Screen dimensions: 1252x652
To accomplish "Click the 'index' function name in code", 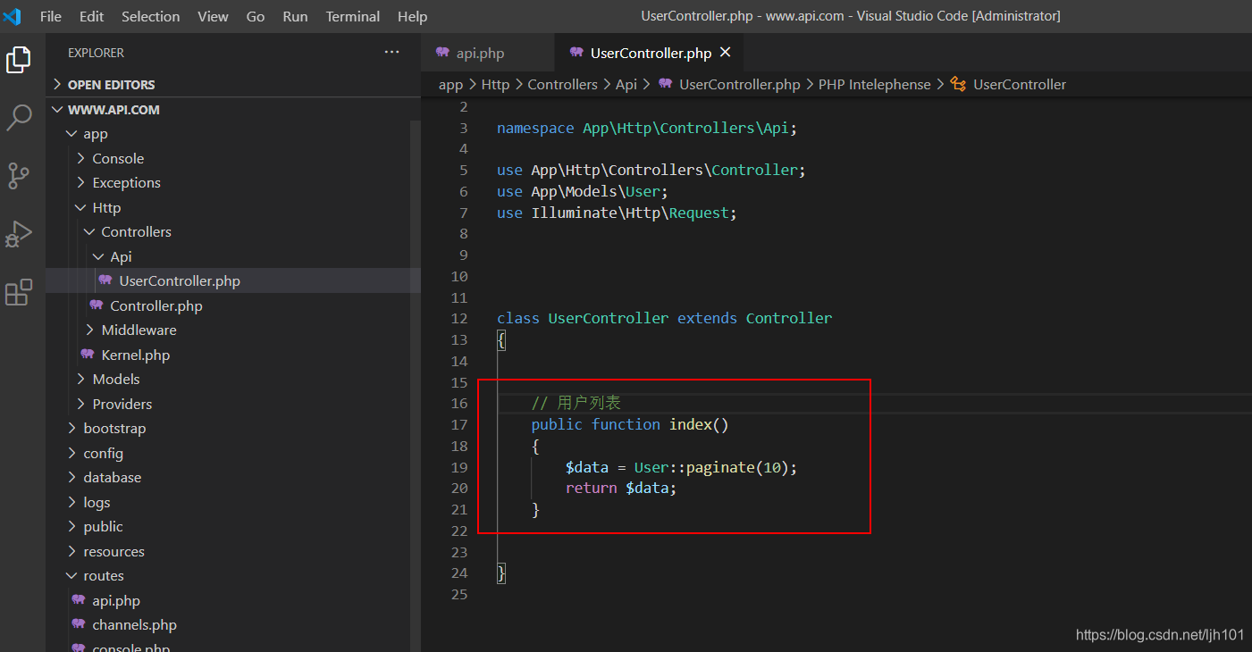I will [691, 424].
